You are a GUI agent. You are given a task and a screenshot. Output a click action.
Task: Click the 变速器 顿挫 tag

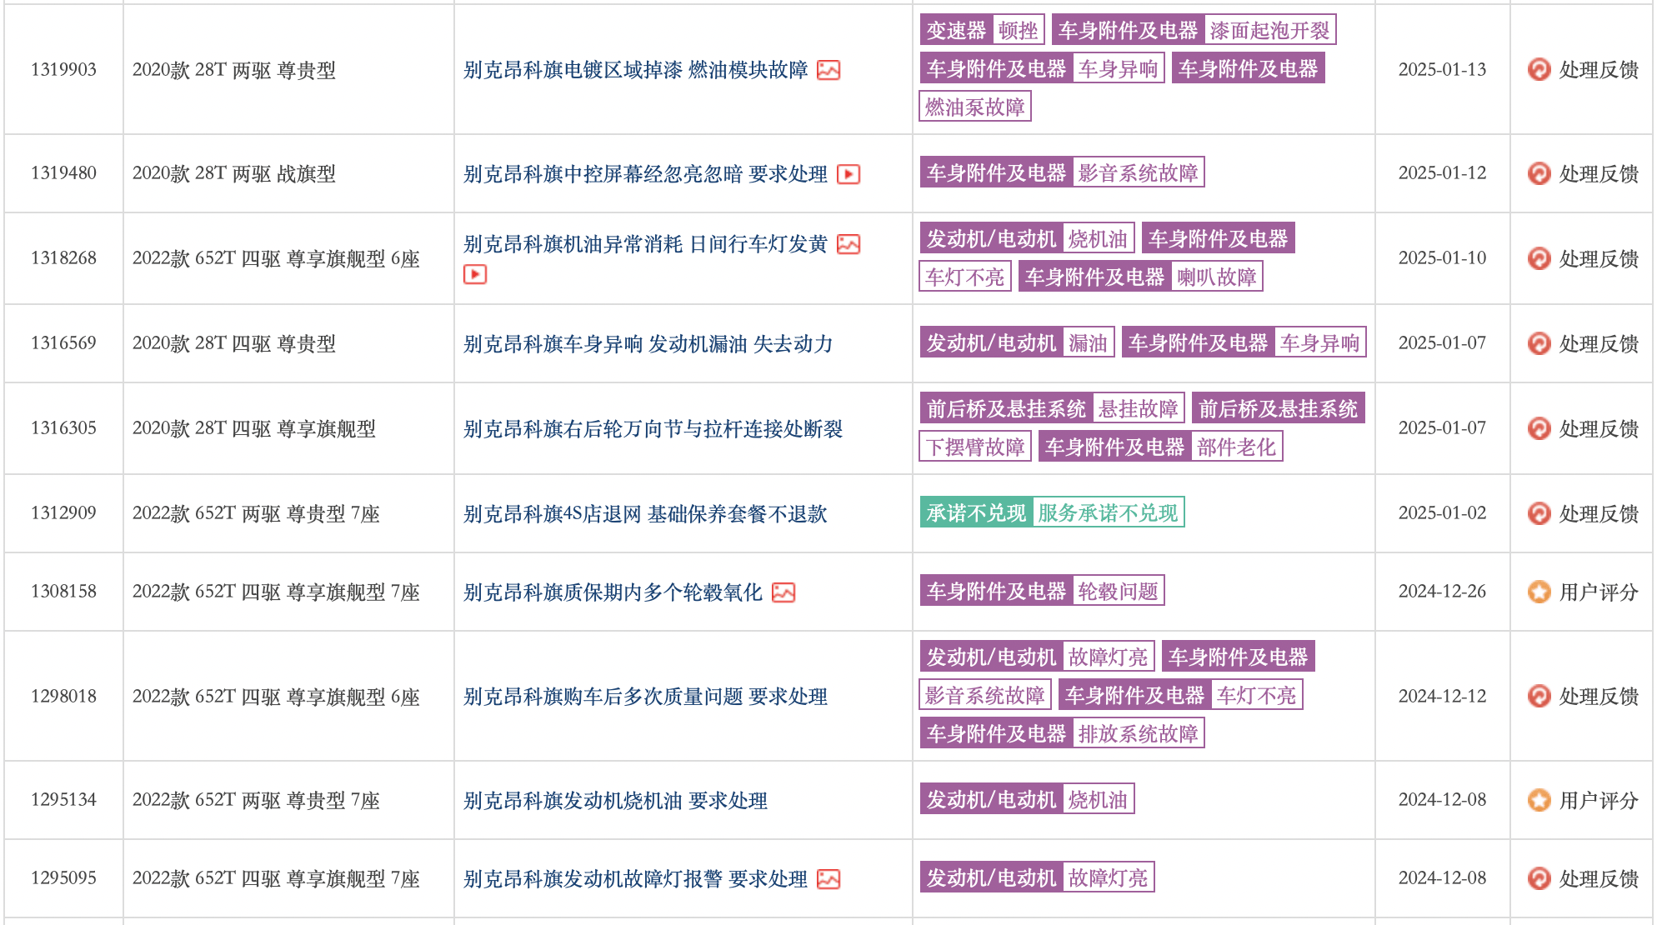(982, 31)
